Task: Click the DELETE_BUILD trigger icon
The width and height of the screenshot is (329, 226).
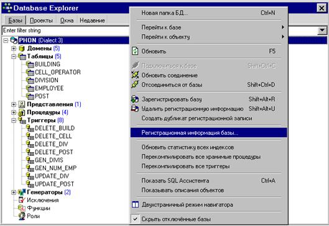Action: coord(30,128)
